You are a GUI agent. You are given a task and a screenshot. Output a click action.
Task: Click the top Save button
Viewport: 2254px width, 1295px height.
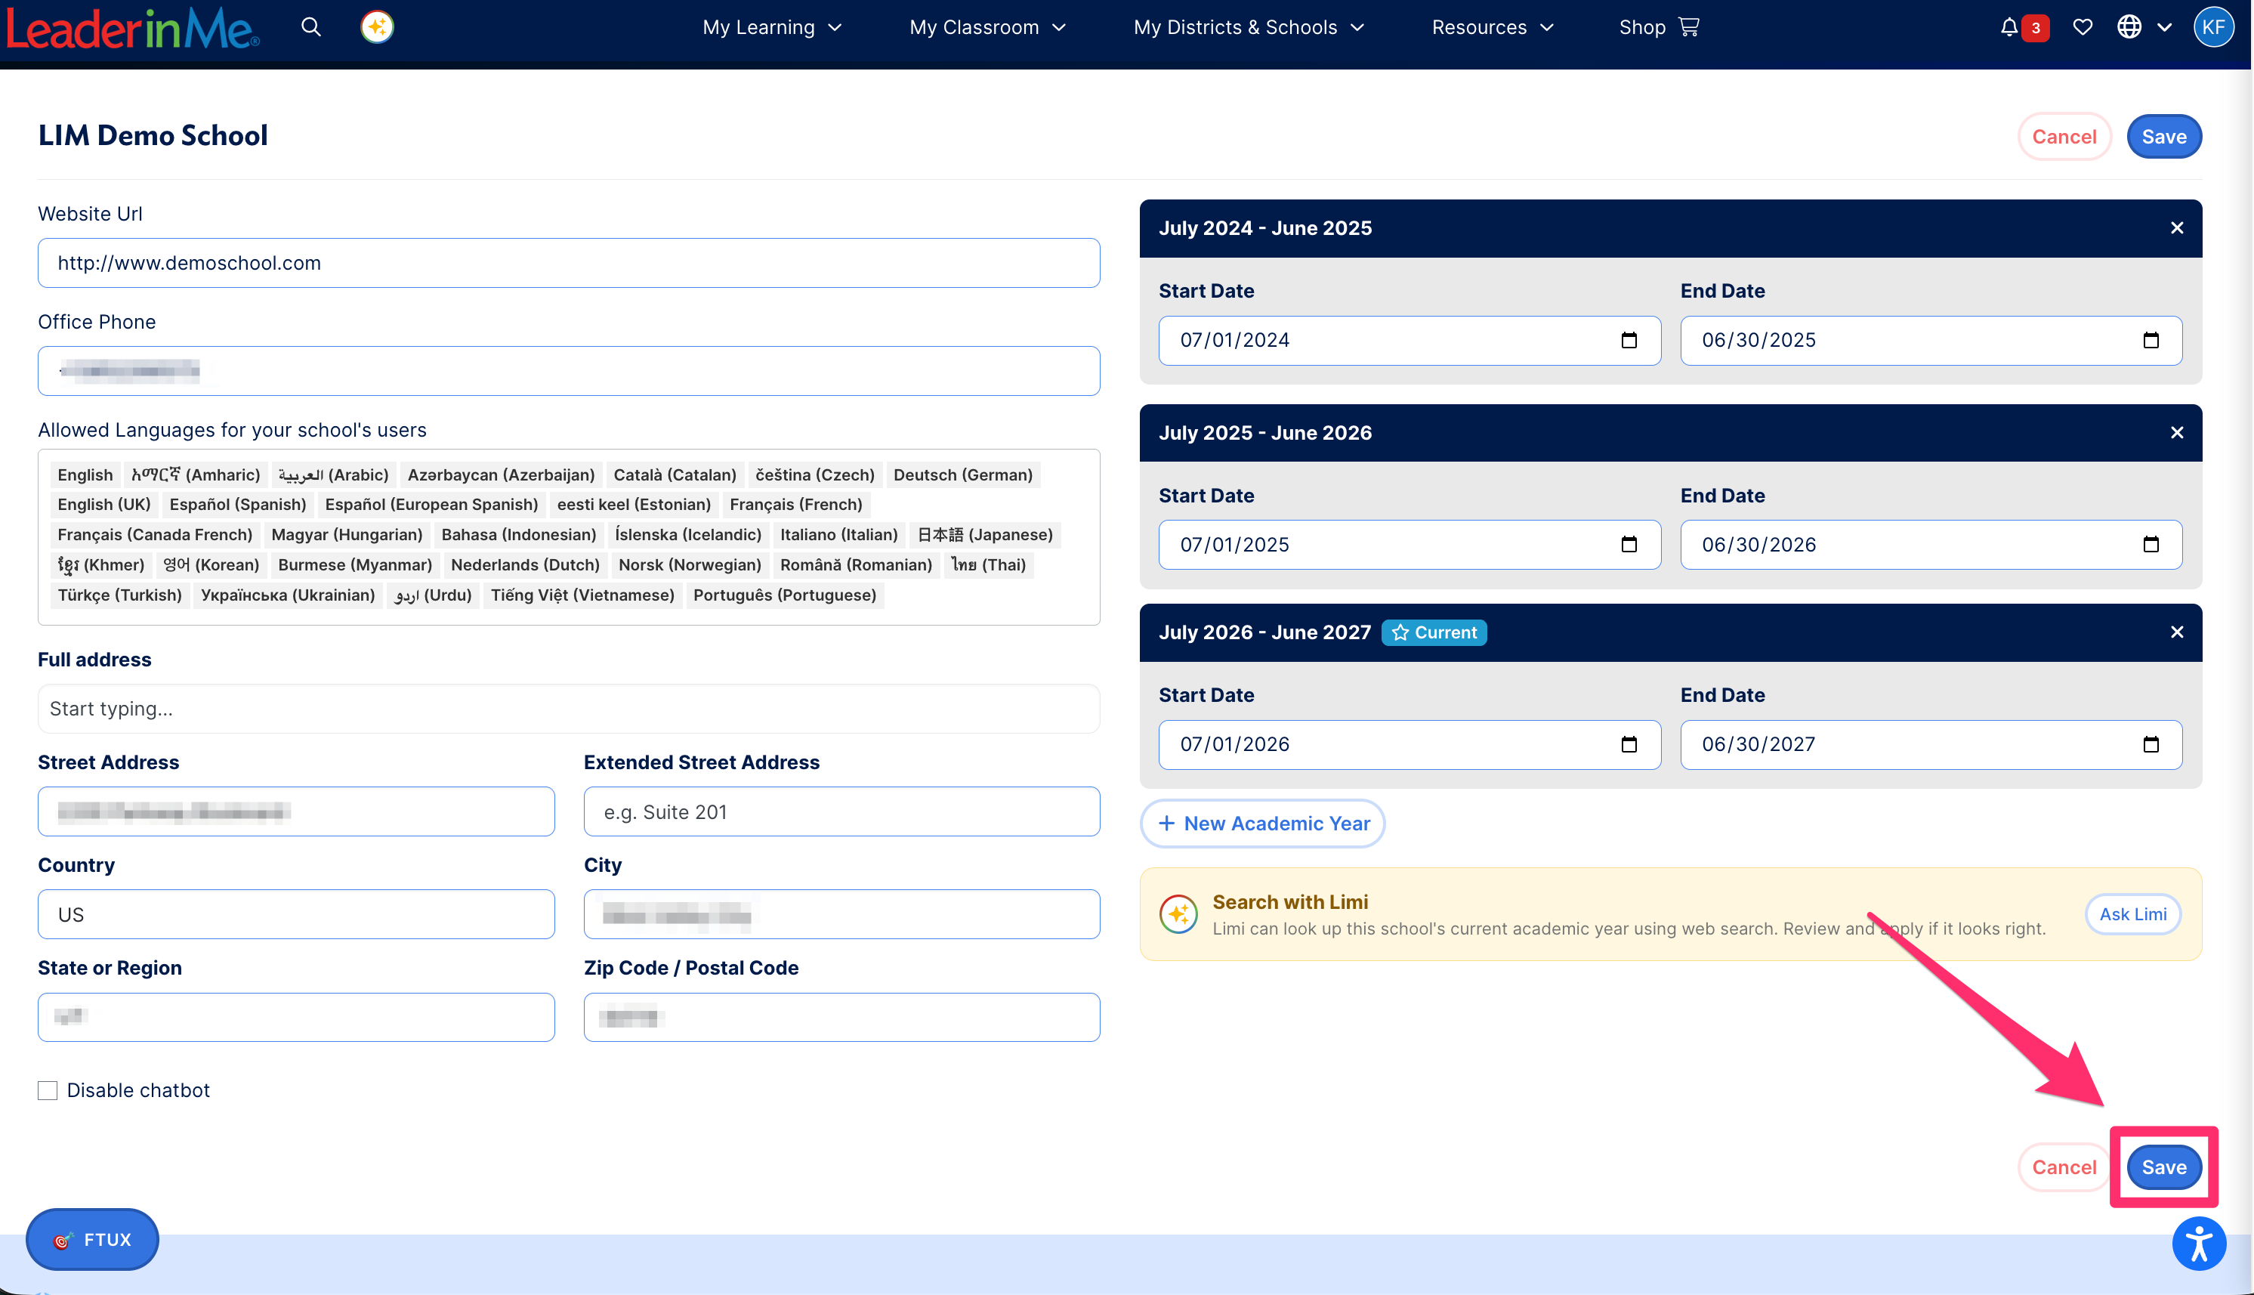(2163, 137)
